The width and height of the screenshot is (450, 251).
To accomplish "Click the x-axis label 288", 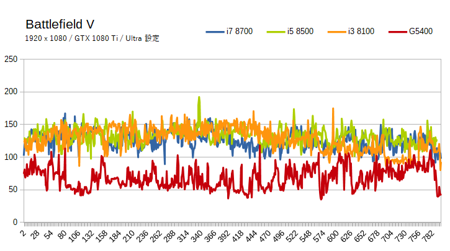I will 168,236.
